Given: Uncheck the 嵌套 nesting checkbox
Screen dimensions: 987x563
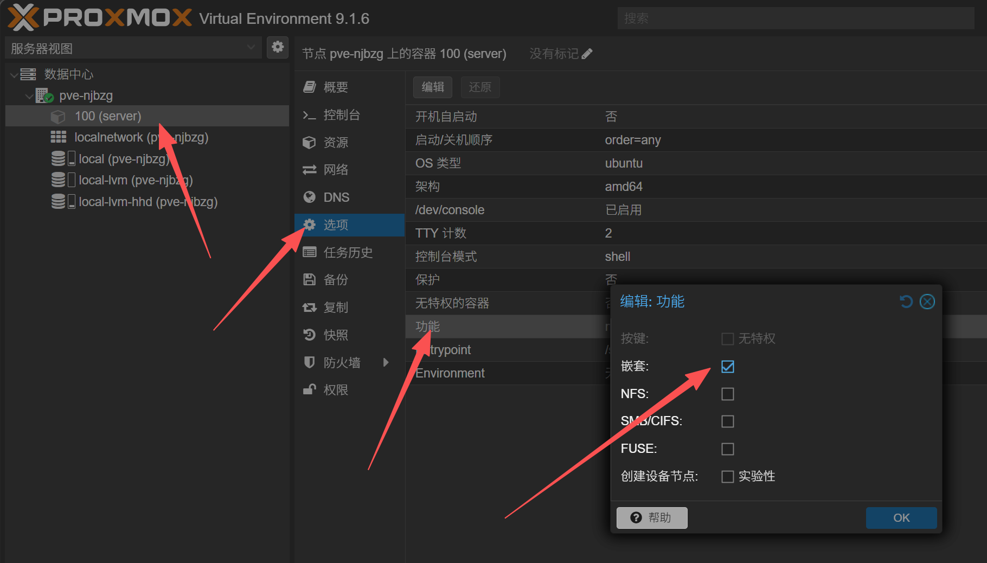Looking at the screenshot, I should [727, 367].
